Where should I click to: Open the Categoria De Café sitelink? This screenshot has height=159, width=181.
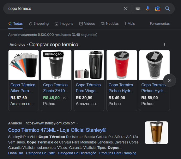pos(40,153)
